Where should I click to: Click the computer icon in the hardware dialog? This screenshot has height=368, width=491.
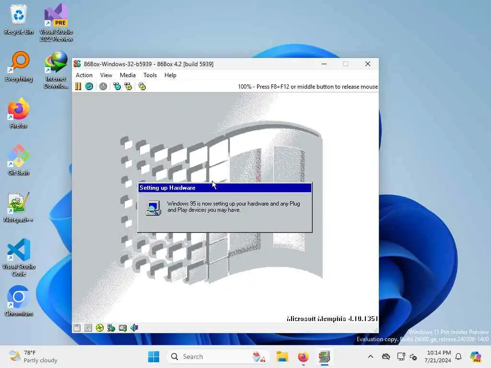(153, 208)
